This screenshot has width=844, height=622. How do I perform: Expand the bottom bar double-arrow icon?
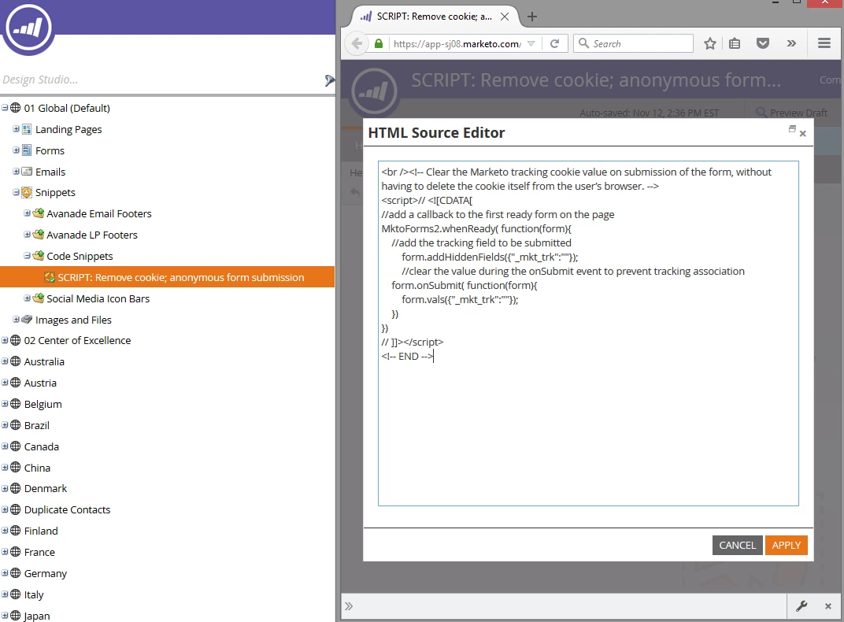tap(349, 606)
